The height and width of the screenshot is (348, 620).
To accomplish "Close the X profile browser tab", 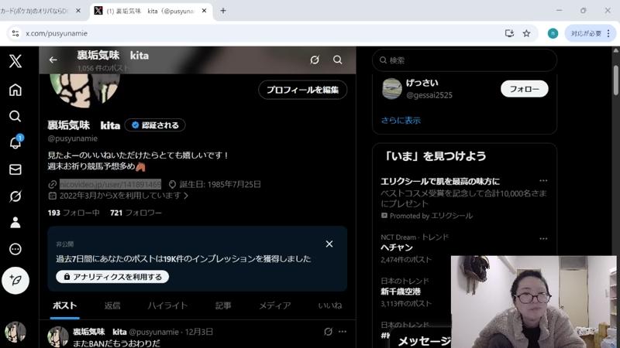I will 204,11.
